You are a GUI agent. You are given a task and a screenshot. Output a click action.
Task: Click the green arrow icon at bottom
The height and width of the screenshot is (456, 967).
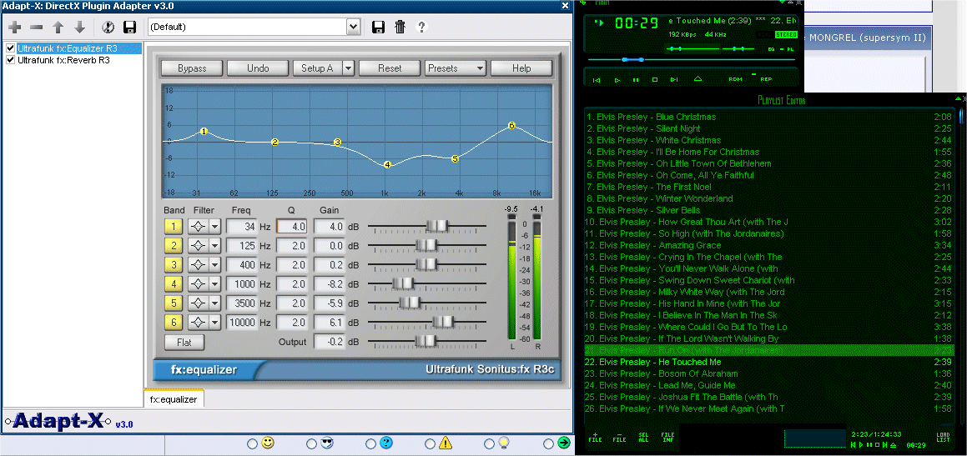(564, 443)
